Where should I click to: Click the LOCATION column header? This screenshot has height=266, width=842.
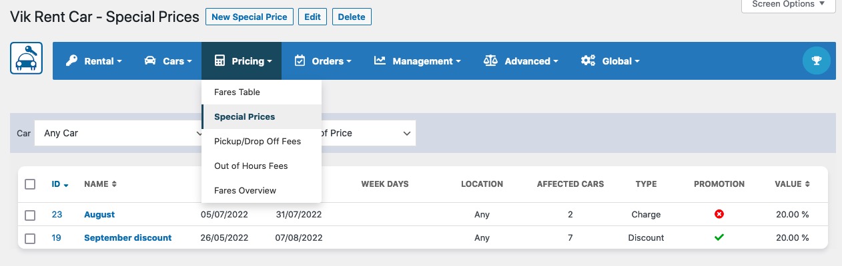coord(482,184)
